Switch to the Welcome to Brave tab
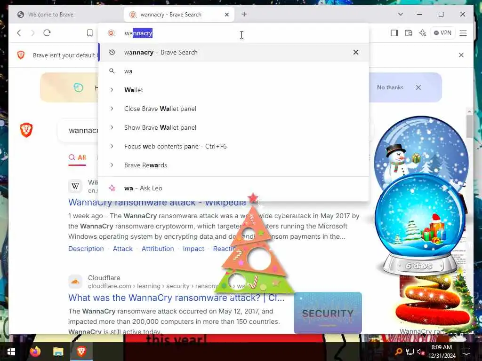The image size is (482, 361). [65, 15]
